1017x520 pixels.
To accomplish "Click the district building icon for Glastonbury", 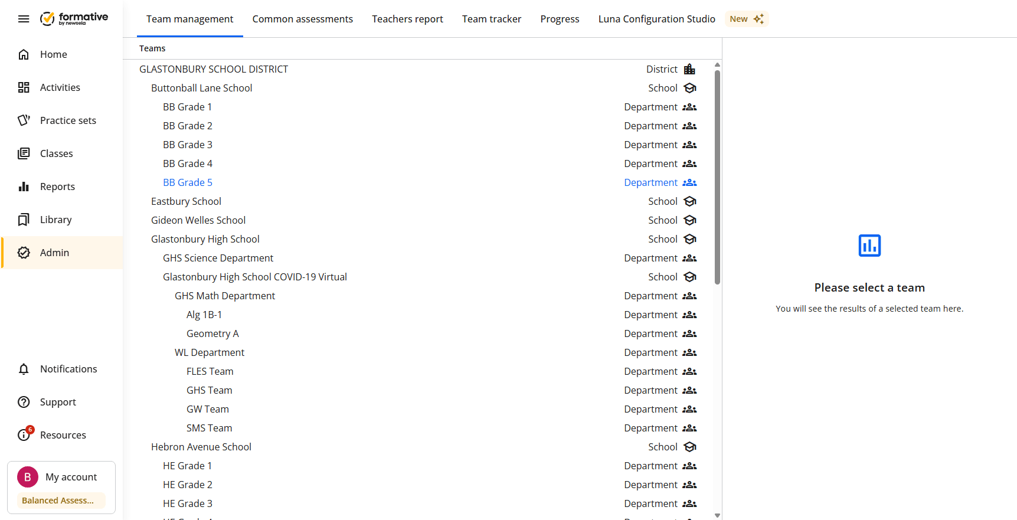I will (x=689, y=69).
